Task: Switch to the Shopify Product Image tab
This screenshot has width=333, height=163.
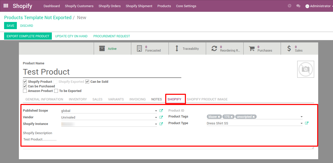Action: click(207, 99)
